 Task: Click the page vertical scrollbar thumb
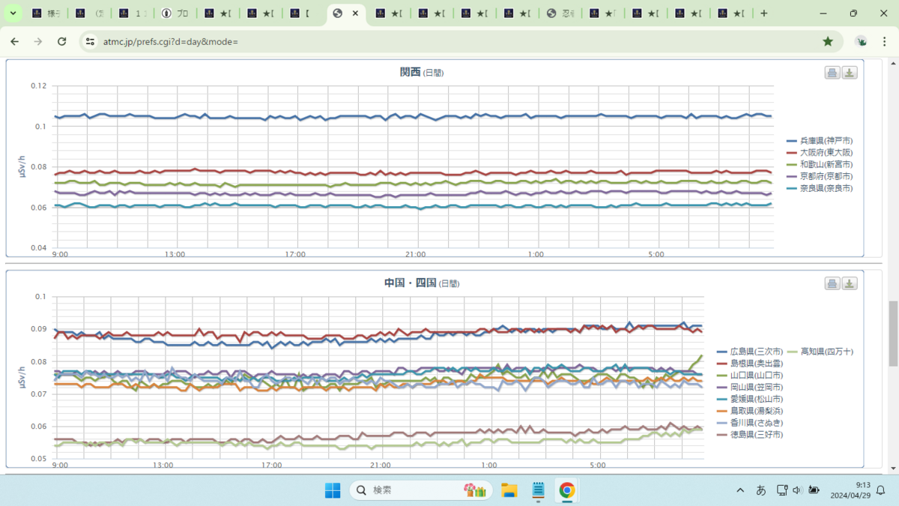[892, 324]
